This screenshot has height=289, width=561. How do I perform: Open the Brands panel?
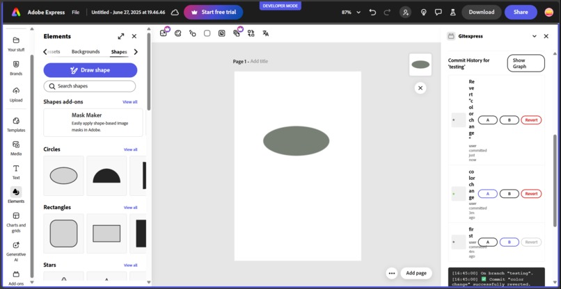click(x=16, y=68)
